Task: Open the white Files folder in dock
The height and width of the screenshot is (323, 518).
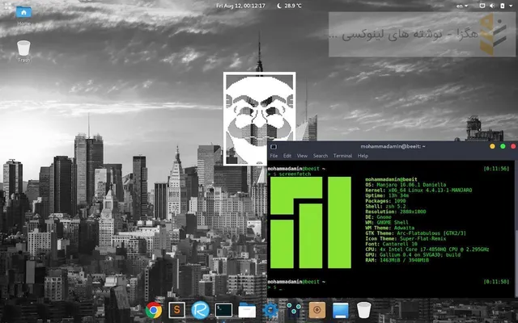Action: [x=247, y=310]
